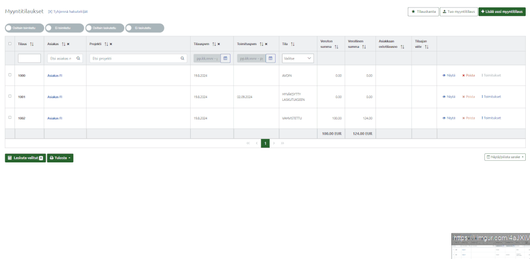The width and height of the screenshot is (530, 259).
Task: Enable the Ei laskutettu filter switch
Action: pos(144,28)
